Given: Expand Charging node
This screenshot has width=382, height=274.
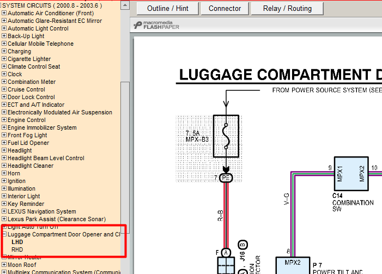Looking at the screenshot, I should (4, 51).
